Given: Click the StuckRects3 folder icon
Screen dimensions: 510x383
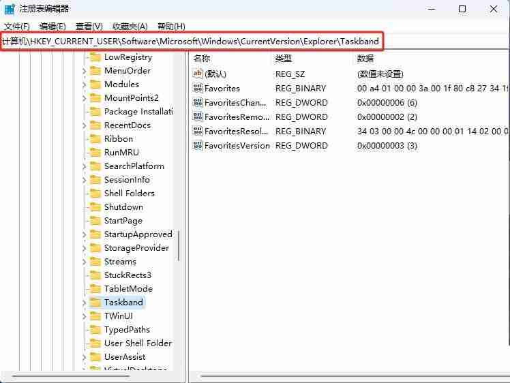Looking at the screenshot, I should 95,275.
